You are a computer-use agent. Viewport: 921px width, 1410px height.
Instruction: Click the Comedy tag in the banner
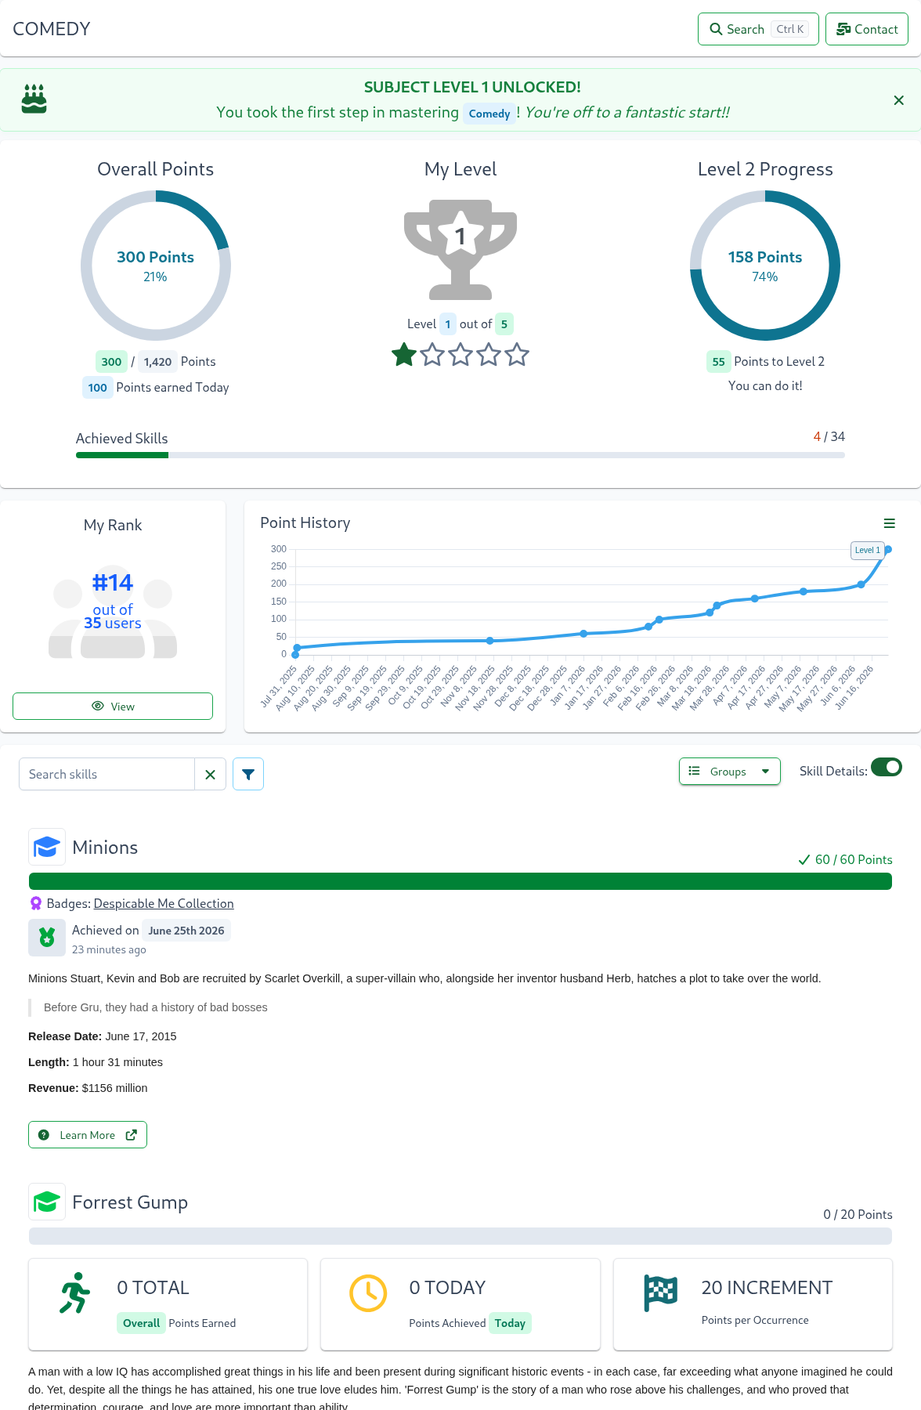(489, 114)
